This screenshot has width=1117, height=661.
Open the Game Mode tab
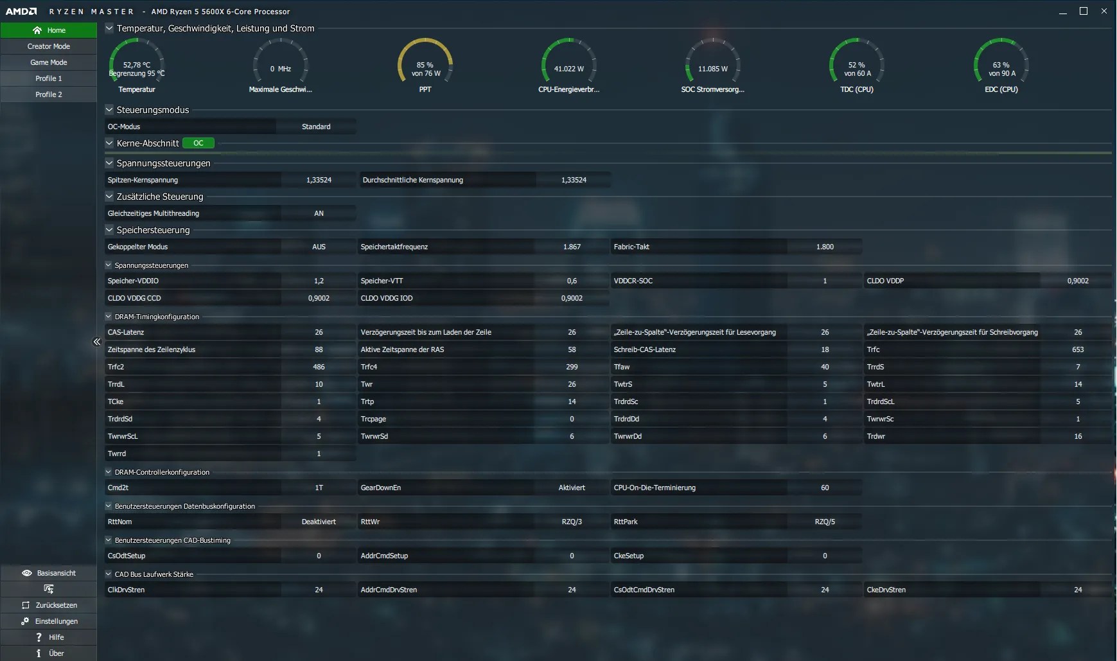(48, 62)
